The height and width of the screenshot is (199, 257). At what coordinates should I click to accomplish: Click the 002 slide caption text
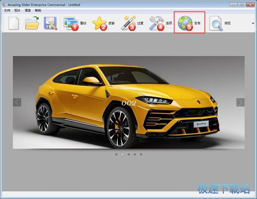tap(129, 103)
